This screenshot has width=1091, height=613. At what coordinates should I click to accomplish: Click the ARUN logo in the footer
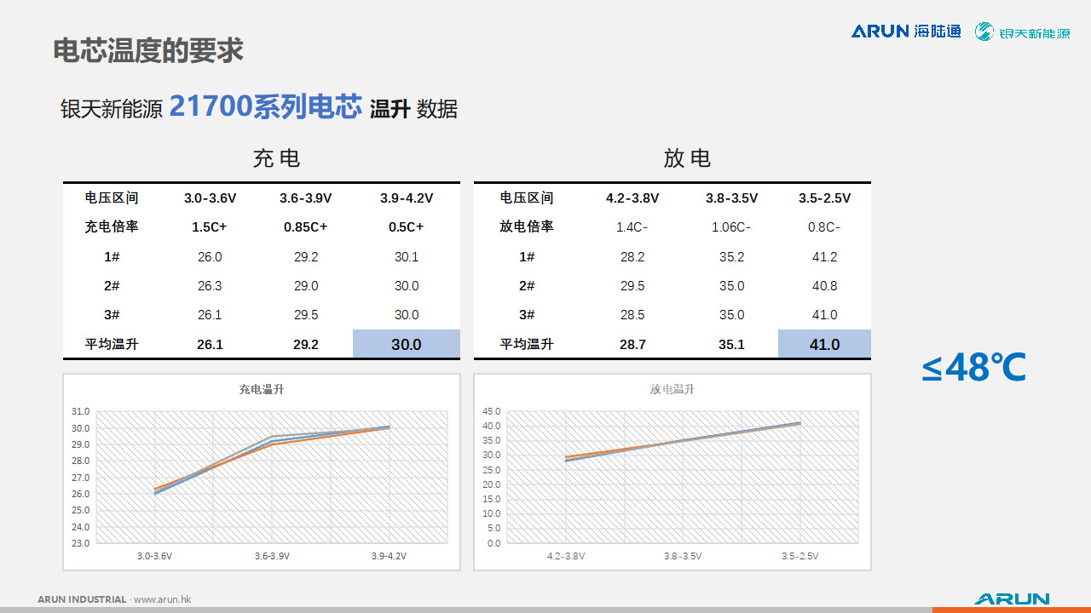point(1012,599)
